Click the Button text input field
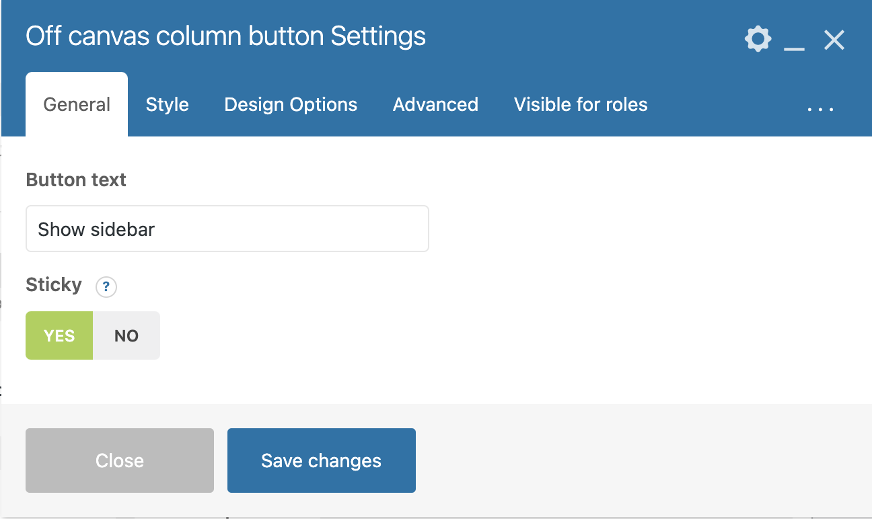Screen dimensions: 872x519 (227, 229)
